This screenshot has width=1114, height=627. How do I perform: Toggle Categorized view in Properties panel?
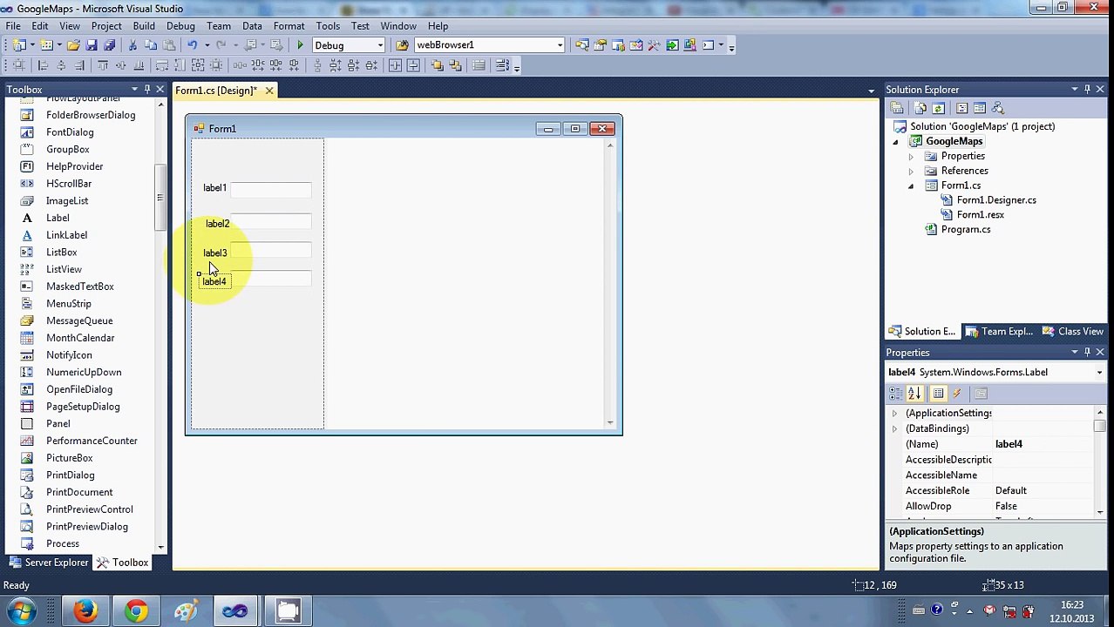click(x=897, y=394)
